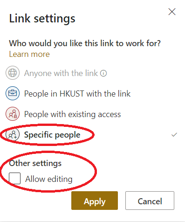The image size is (185, 222).
Task: Select the Specific people option text
Action: (x=52, y=135)
